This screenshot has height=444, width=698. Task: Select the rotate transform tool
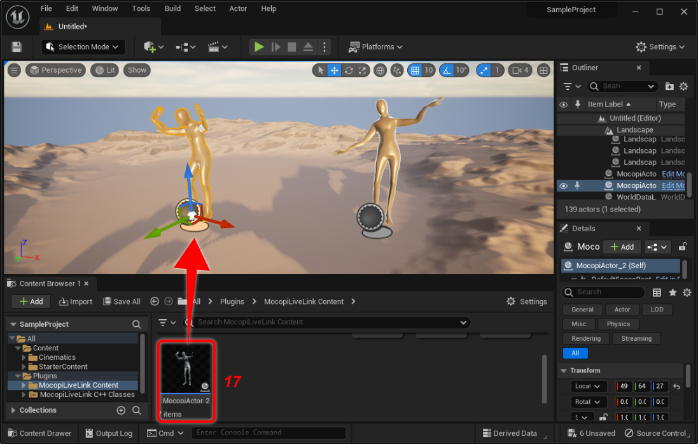click(x=349, y=71)
